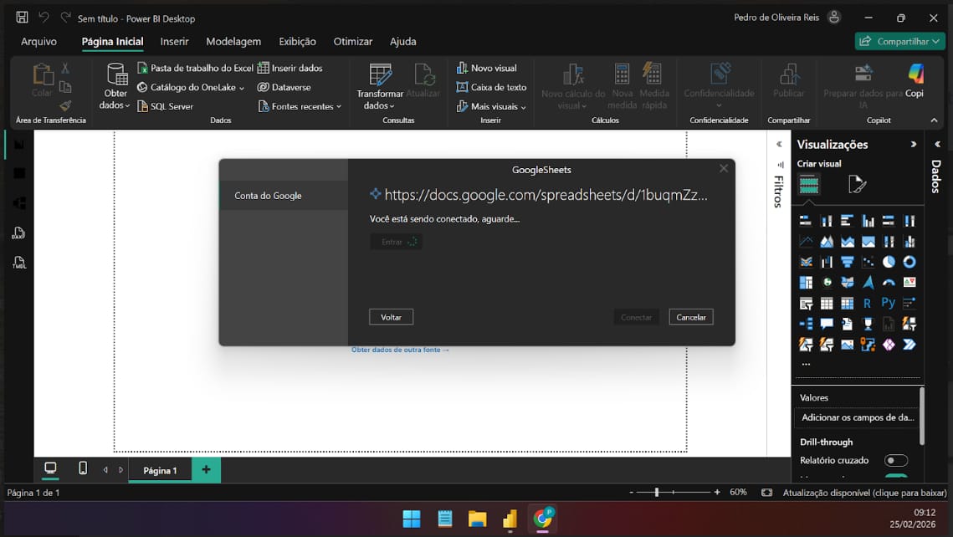Select the line chart visual

click(x=806, y=242)
